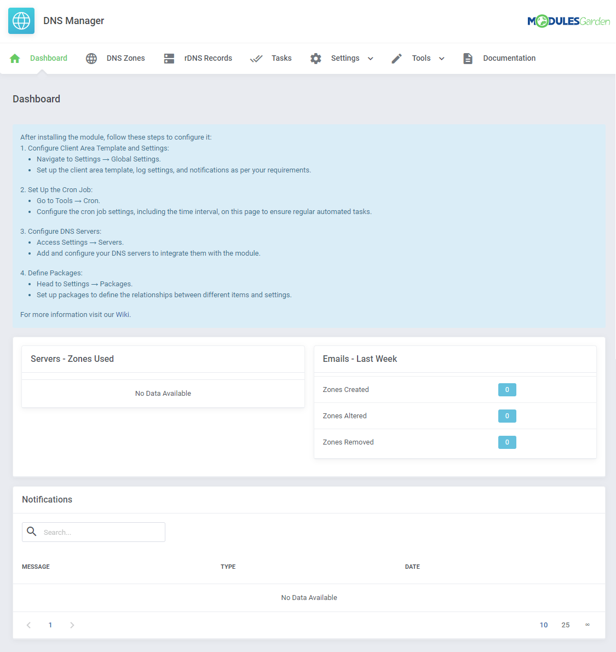
Task: Open the rDNS Records menu item
Action: click(209, 58)
